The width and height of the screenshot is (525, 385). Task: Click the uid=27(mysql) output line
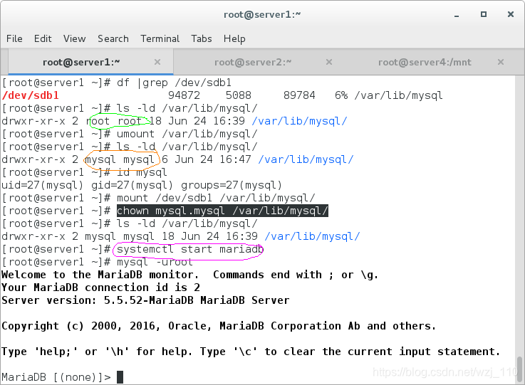coord(142,185)
